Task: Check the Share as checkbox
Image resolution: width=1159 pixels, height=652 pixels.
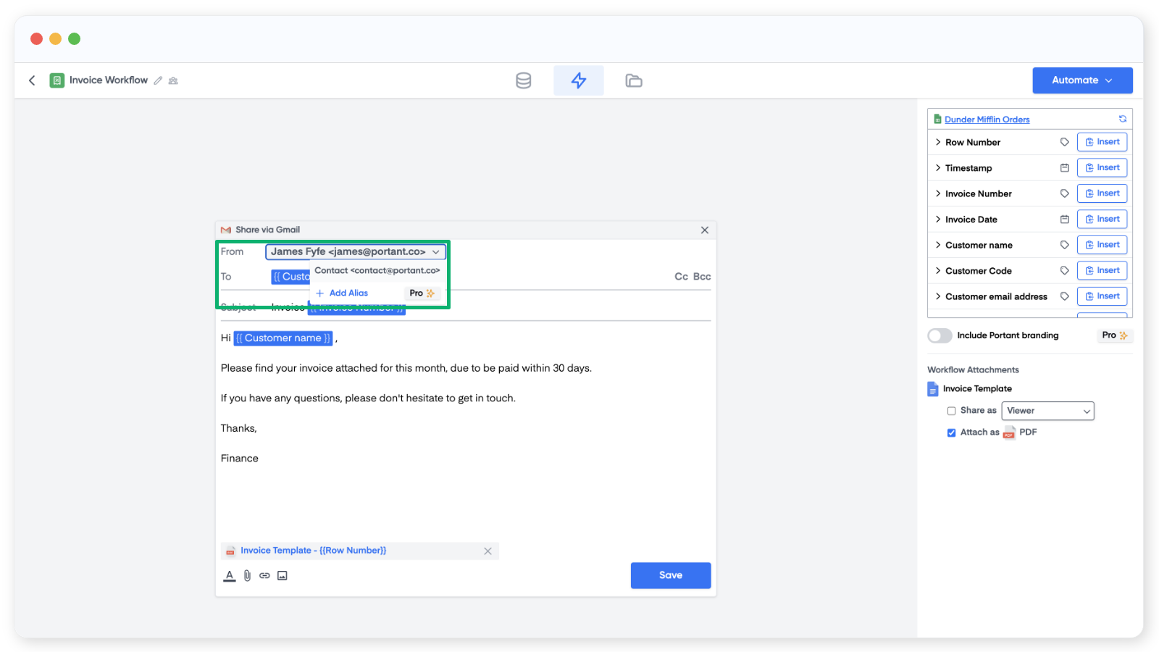Action: pyautogui.click(x=951, y=411)
